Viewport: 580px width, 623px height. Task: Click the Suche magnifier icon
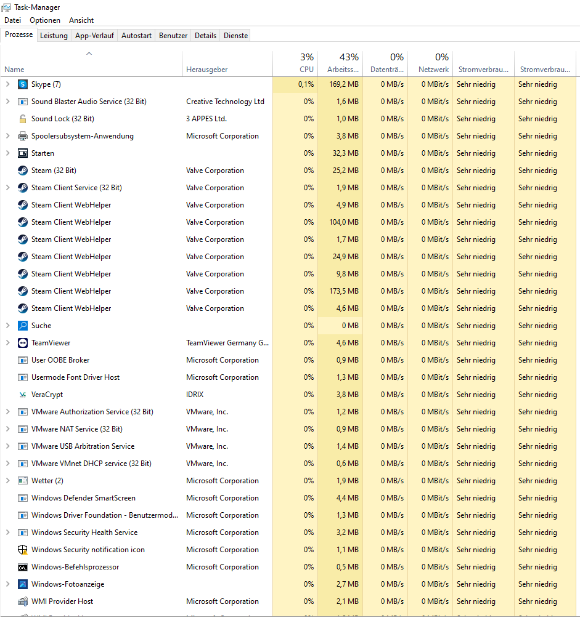[x=23, y=326]
